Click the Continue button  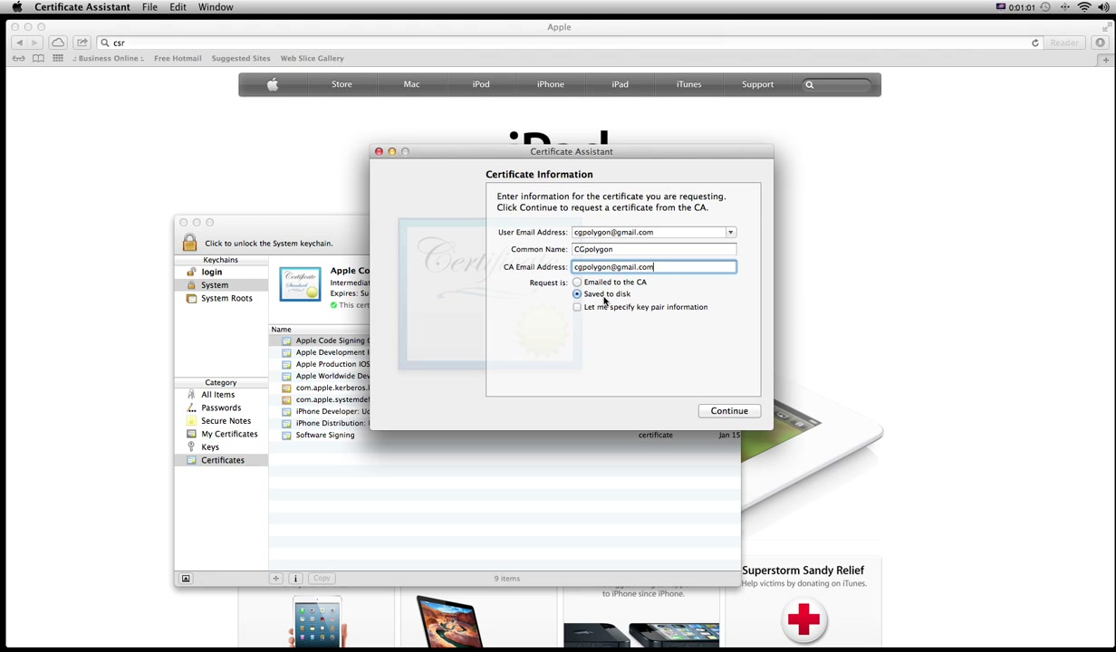729,411
